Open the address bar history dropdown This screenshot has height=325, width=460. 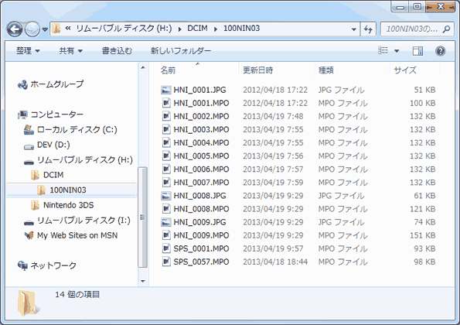pyautogui.click(x=354, y=29)
